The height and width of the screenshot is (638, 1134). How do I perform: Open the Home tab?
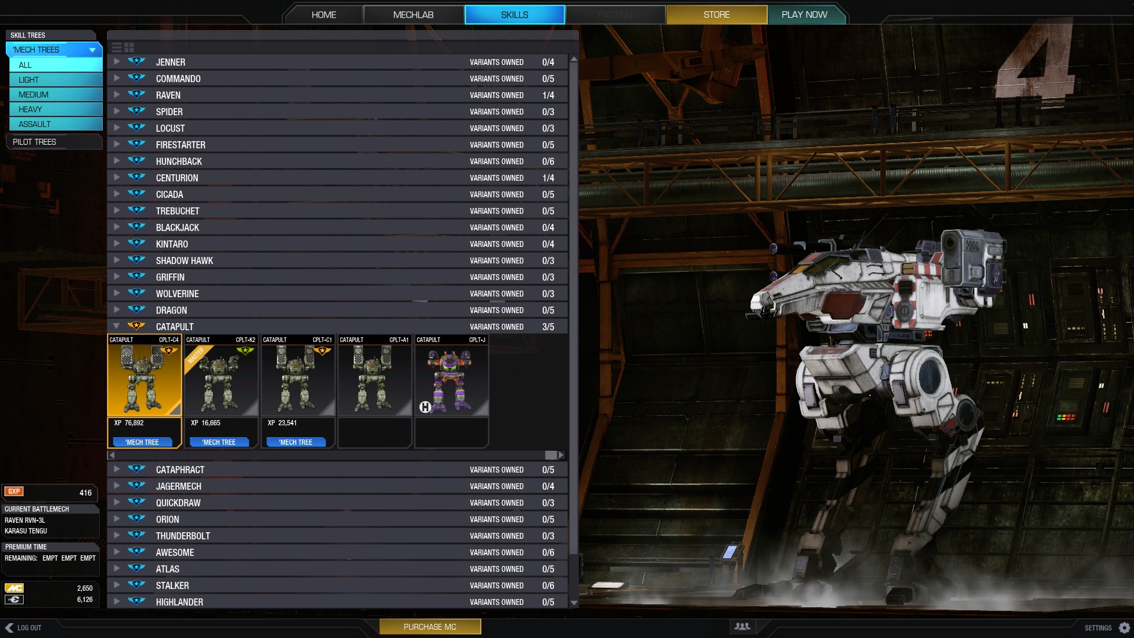324,14
